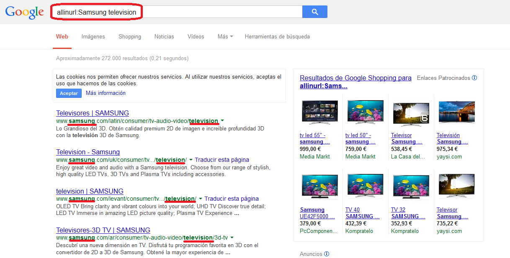Open the TV 32 SAMSUNG product link
The width and height of the screenshot is (510, 258).
pos(408,213)
